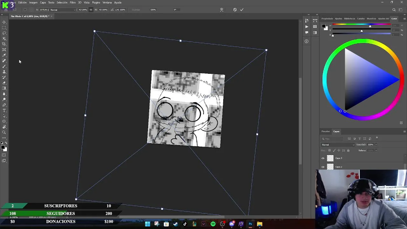Viewport: 407px width, 229px height.
Task: Select the Eyedropper tool
Action: pyautogui.click(x=4, y=55)
